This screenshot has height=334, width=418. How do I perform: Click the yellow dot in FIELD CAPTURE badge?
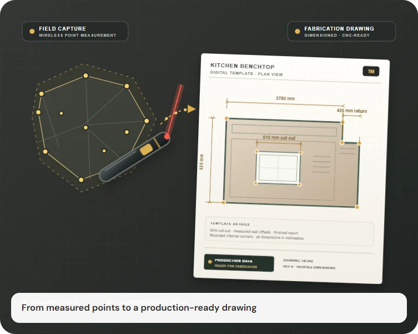(x=32, y=31)
